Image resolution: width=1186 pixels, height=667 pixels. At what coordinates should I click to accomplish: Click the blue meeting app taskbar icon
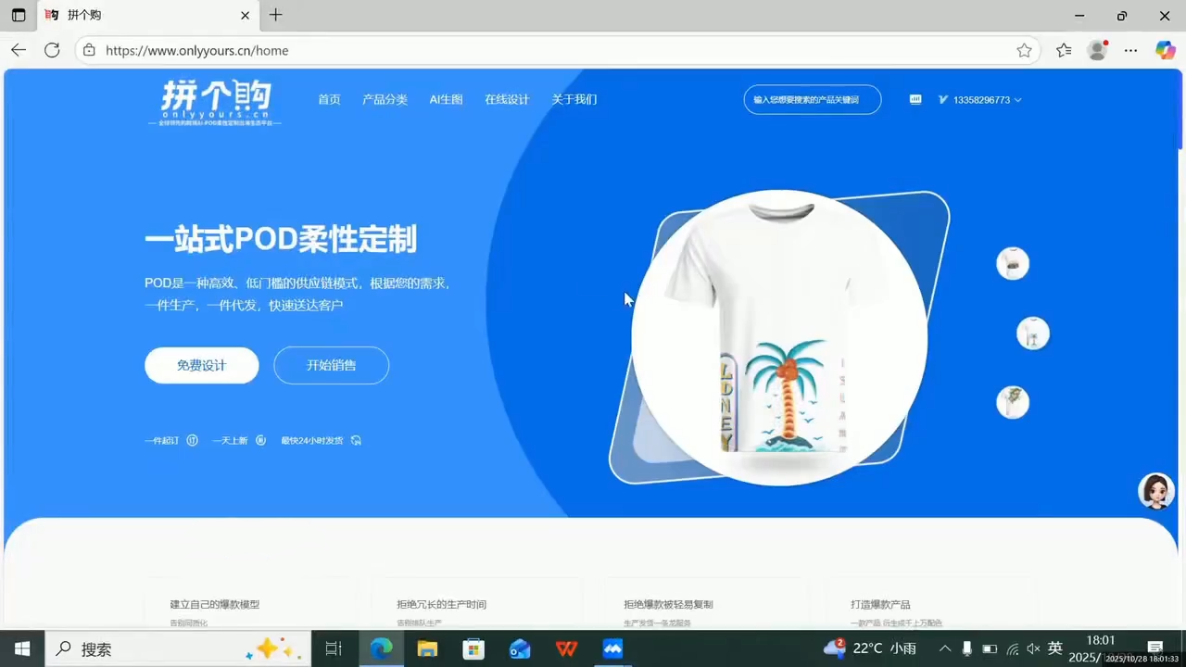point(612,648)
